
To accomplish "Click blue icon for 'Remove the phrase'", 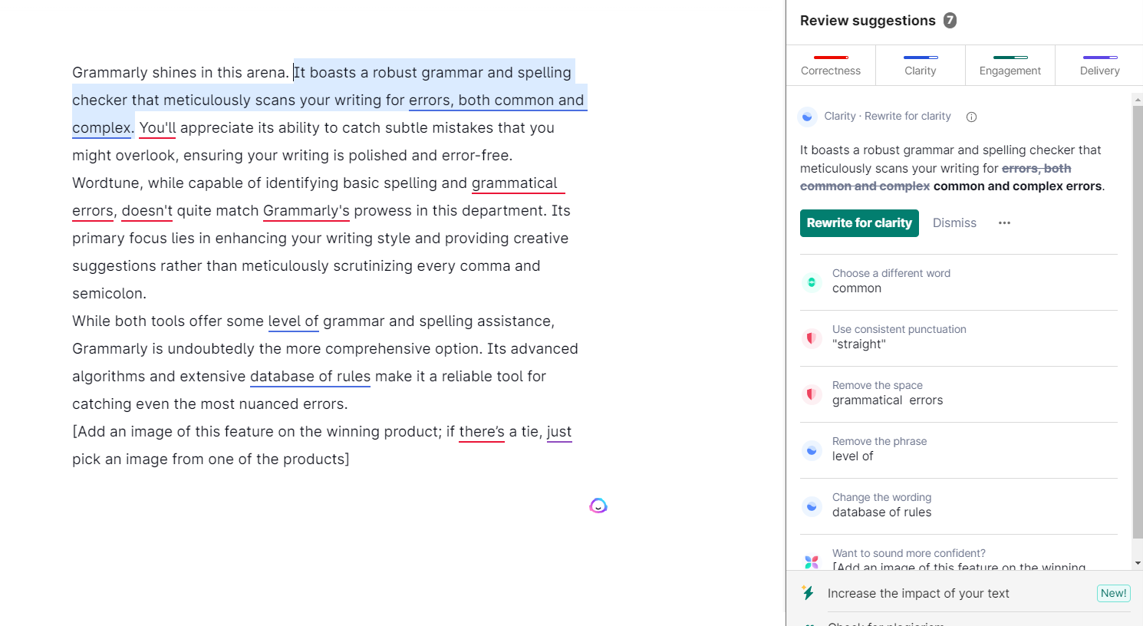I will [812, 450].
